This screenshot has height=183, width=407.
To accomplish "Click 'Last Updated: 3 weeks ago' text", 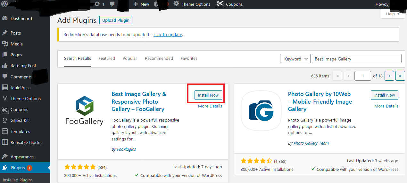I will [x=373, y=161].
